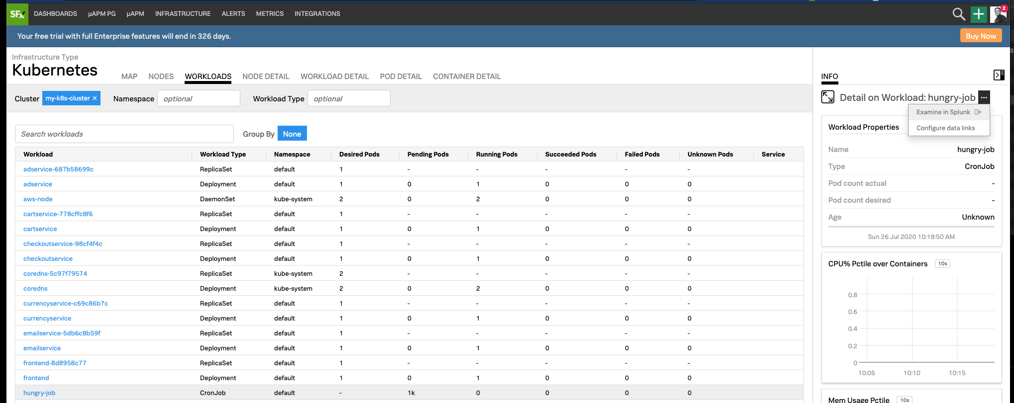Select the INFO sidebar tab
Image resolution: width=1014 pixels, height=403 pixels.
pos(829,77)
